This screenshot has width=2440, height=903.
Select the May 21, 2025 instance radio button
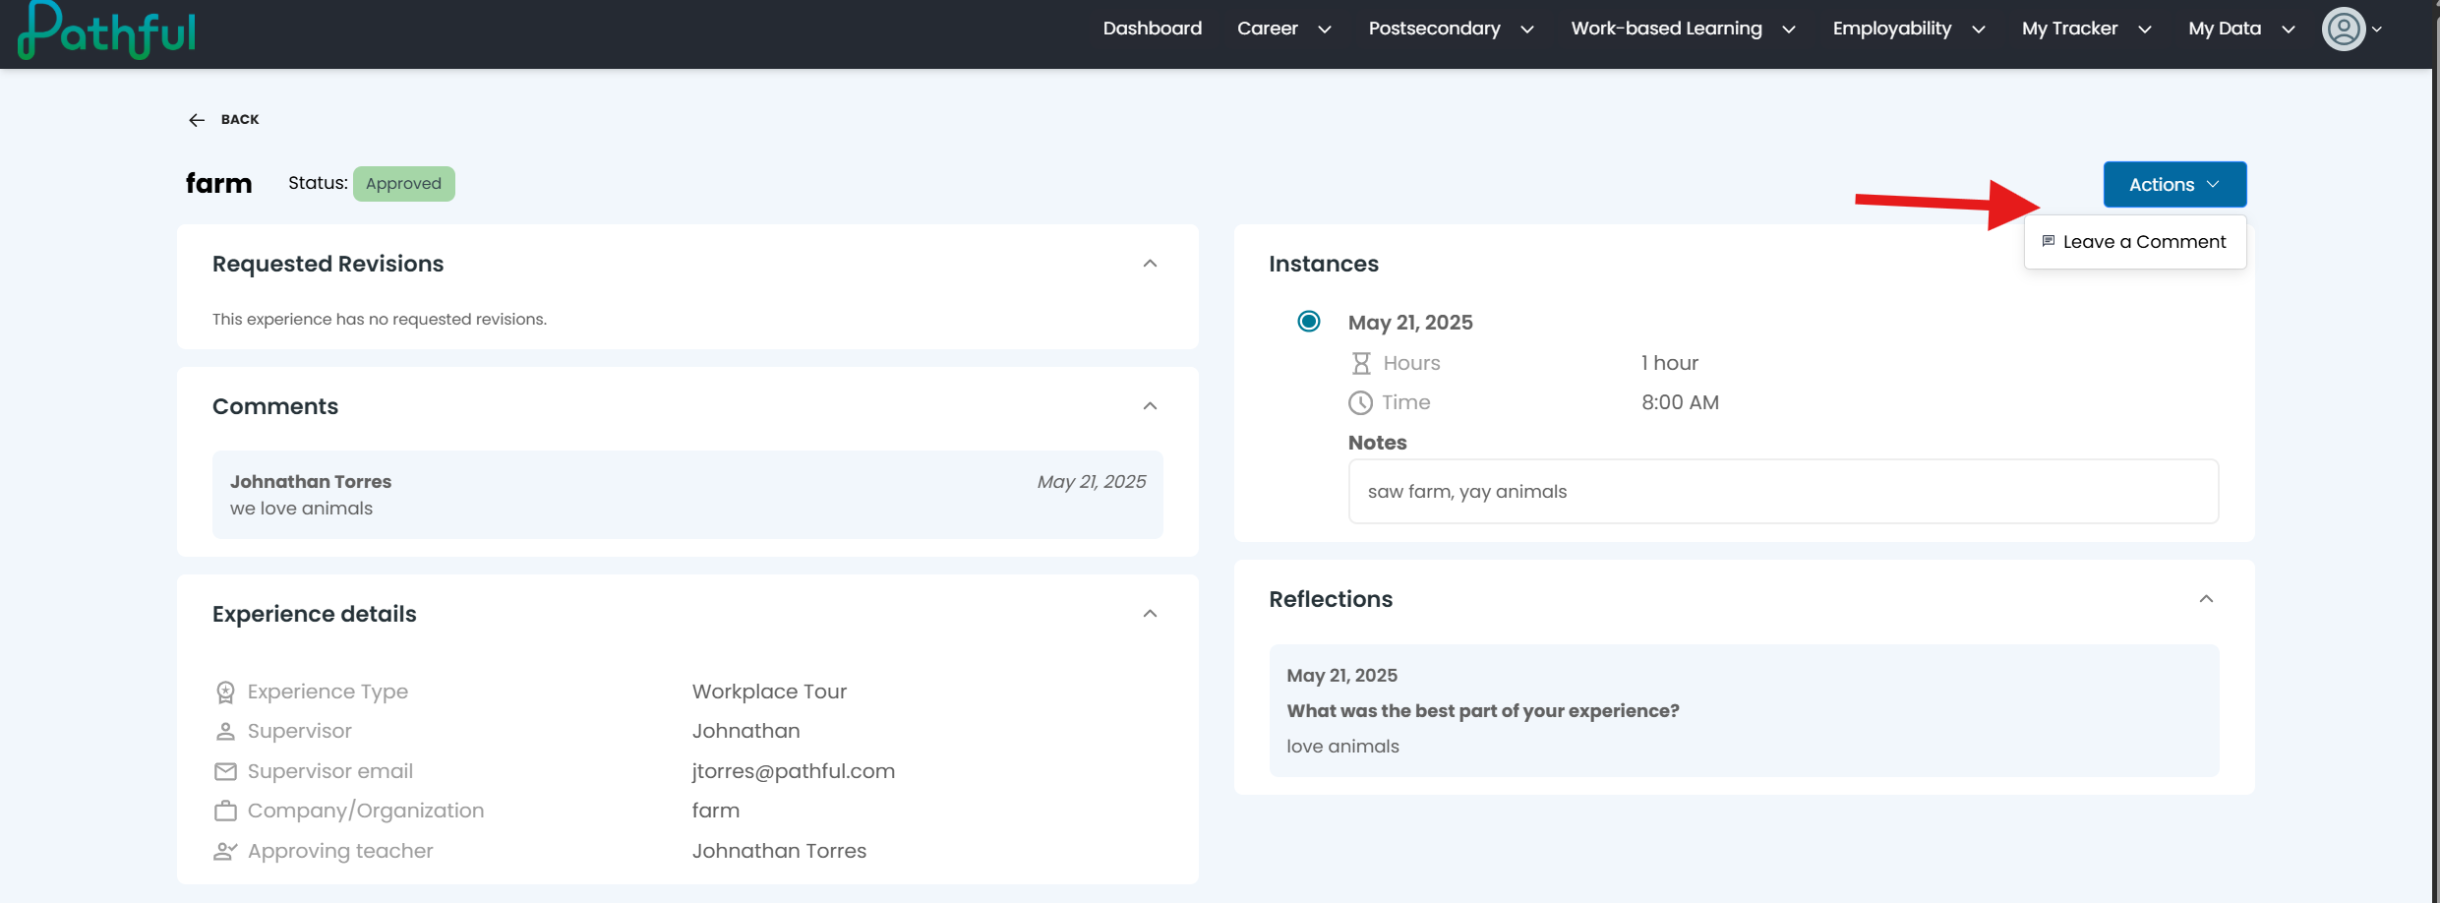(1309, 322)
